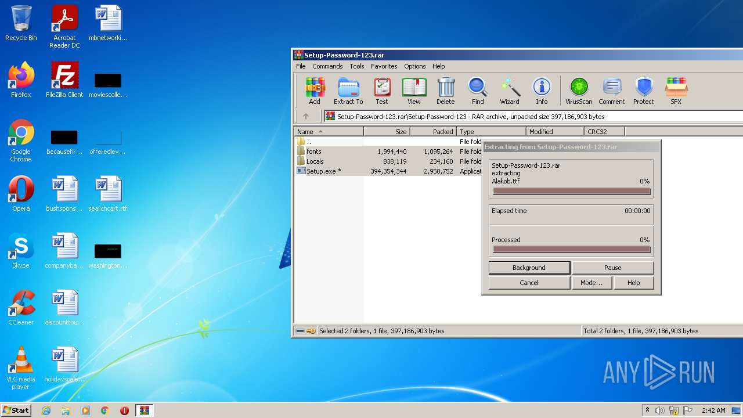Viewport: 743px width, 418px height.
Task: Click the SFX toolbar icon
Action: (x=676, y=91)
